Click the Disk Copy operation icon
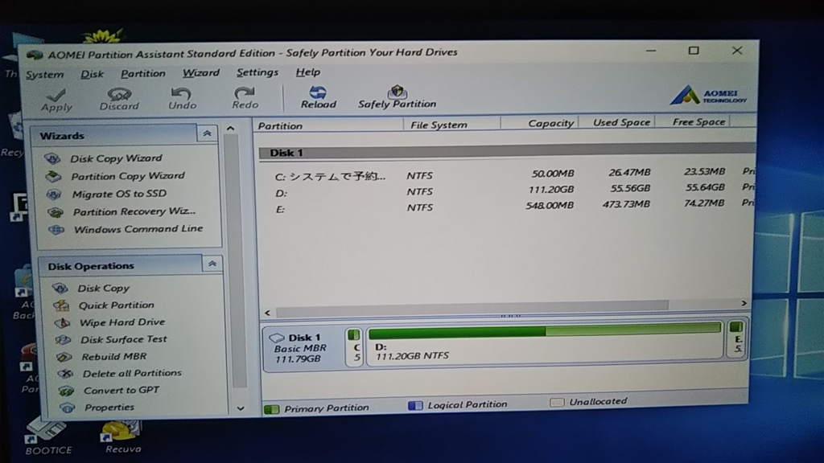The image size is (824, 463). tap(60, 288)
